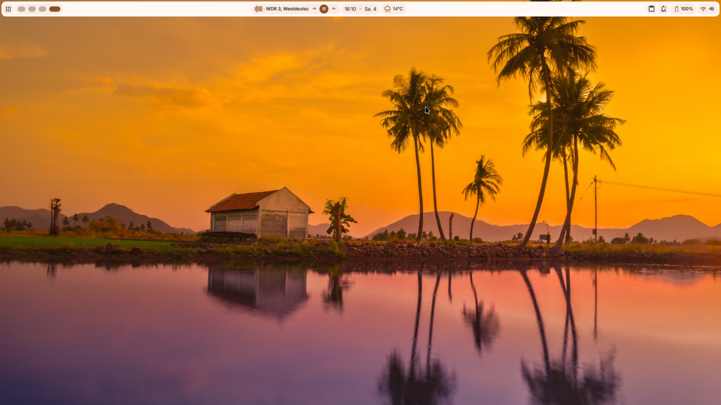Click the audio waveform media icon
Viewport: 721px width, 405px height.
click(258, 9)
